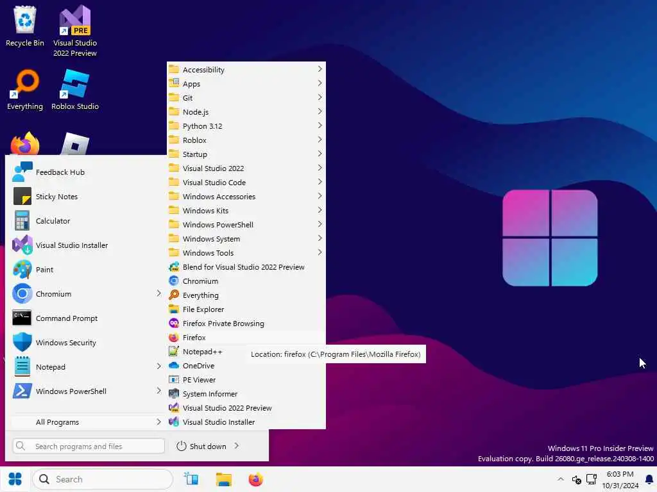Open OneDrive from programs list
The image size is (657, 492).
click(x=246, y=366)
